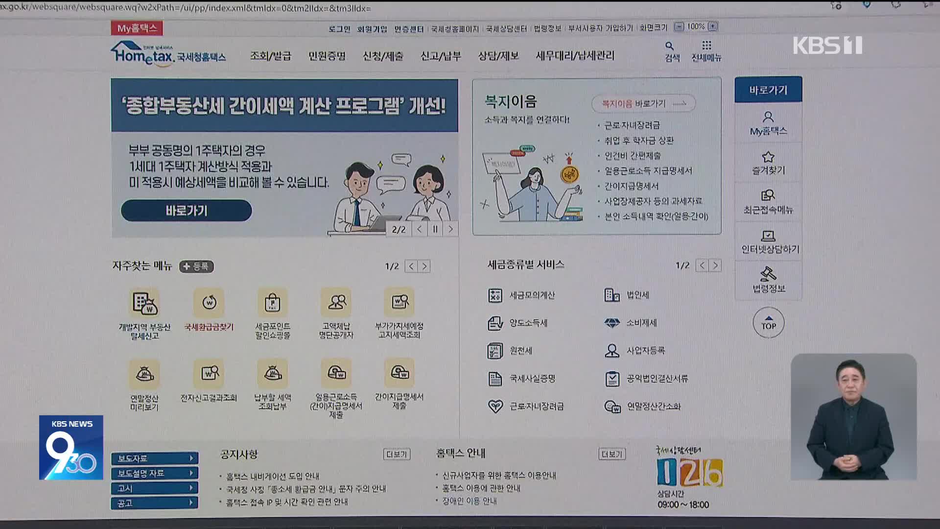Expand 보도자료 menu arrow
Screen dimensions: 940x529
pos(191,458)
